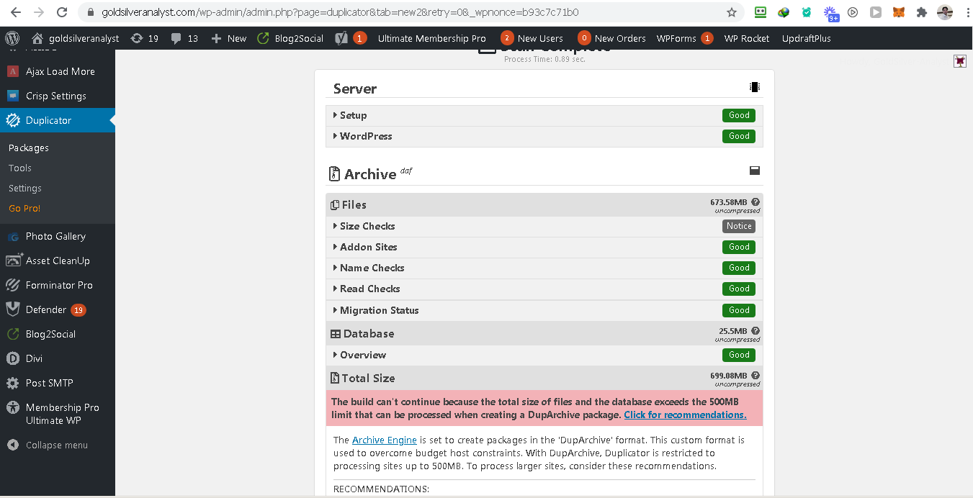This screenshot has width=973, height=498.
Task: Open New Orders in admin bar
Action: click(611, 38)
